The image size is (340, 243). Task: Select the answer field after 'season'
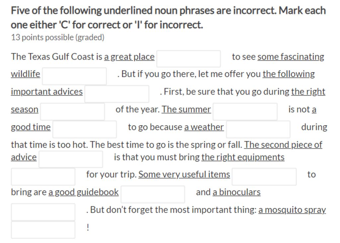tap(72, 112)
